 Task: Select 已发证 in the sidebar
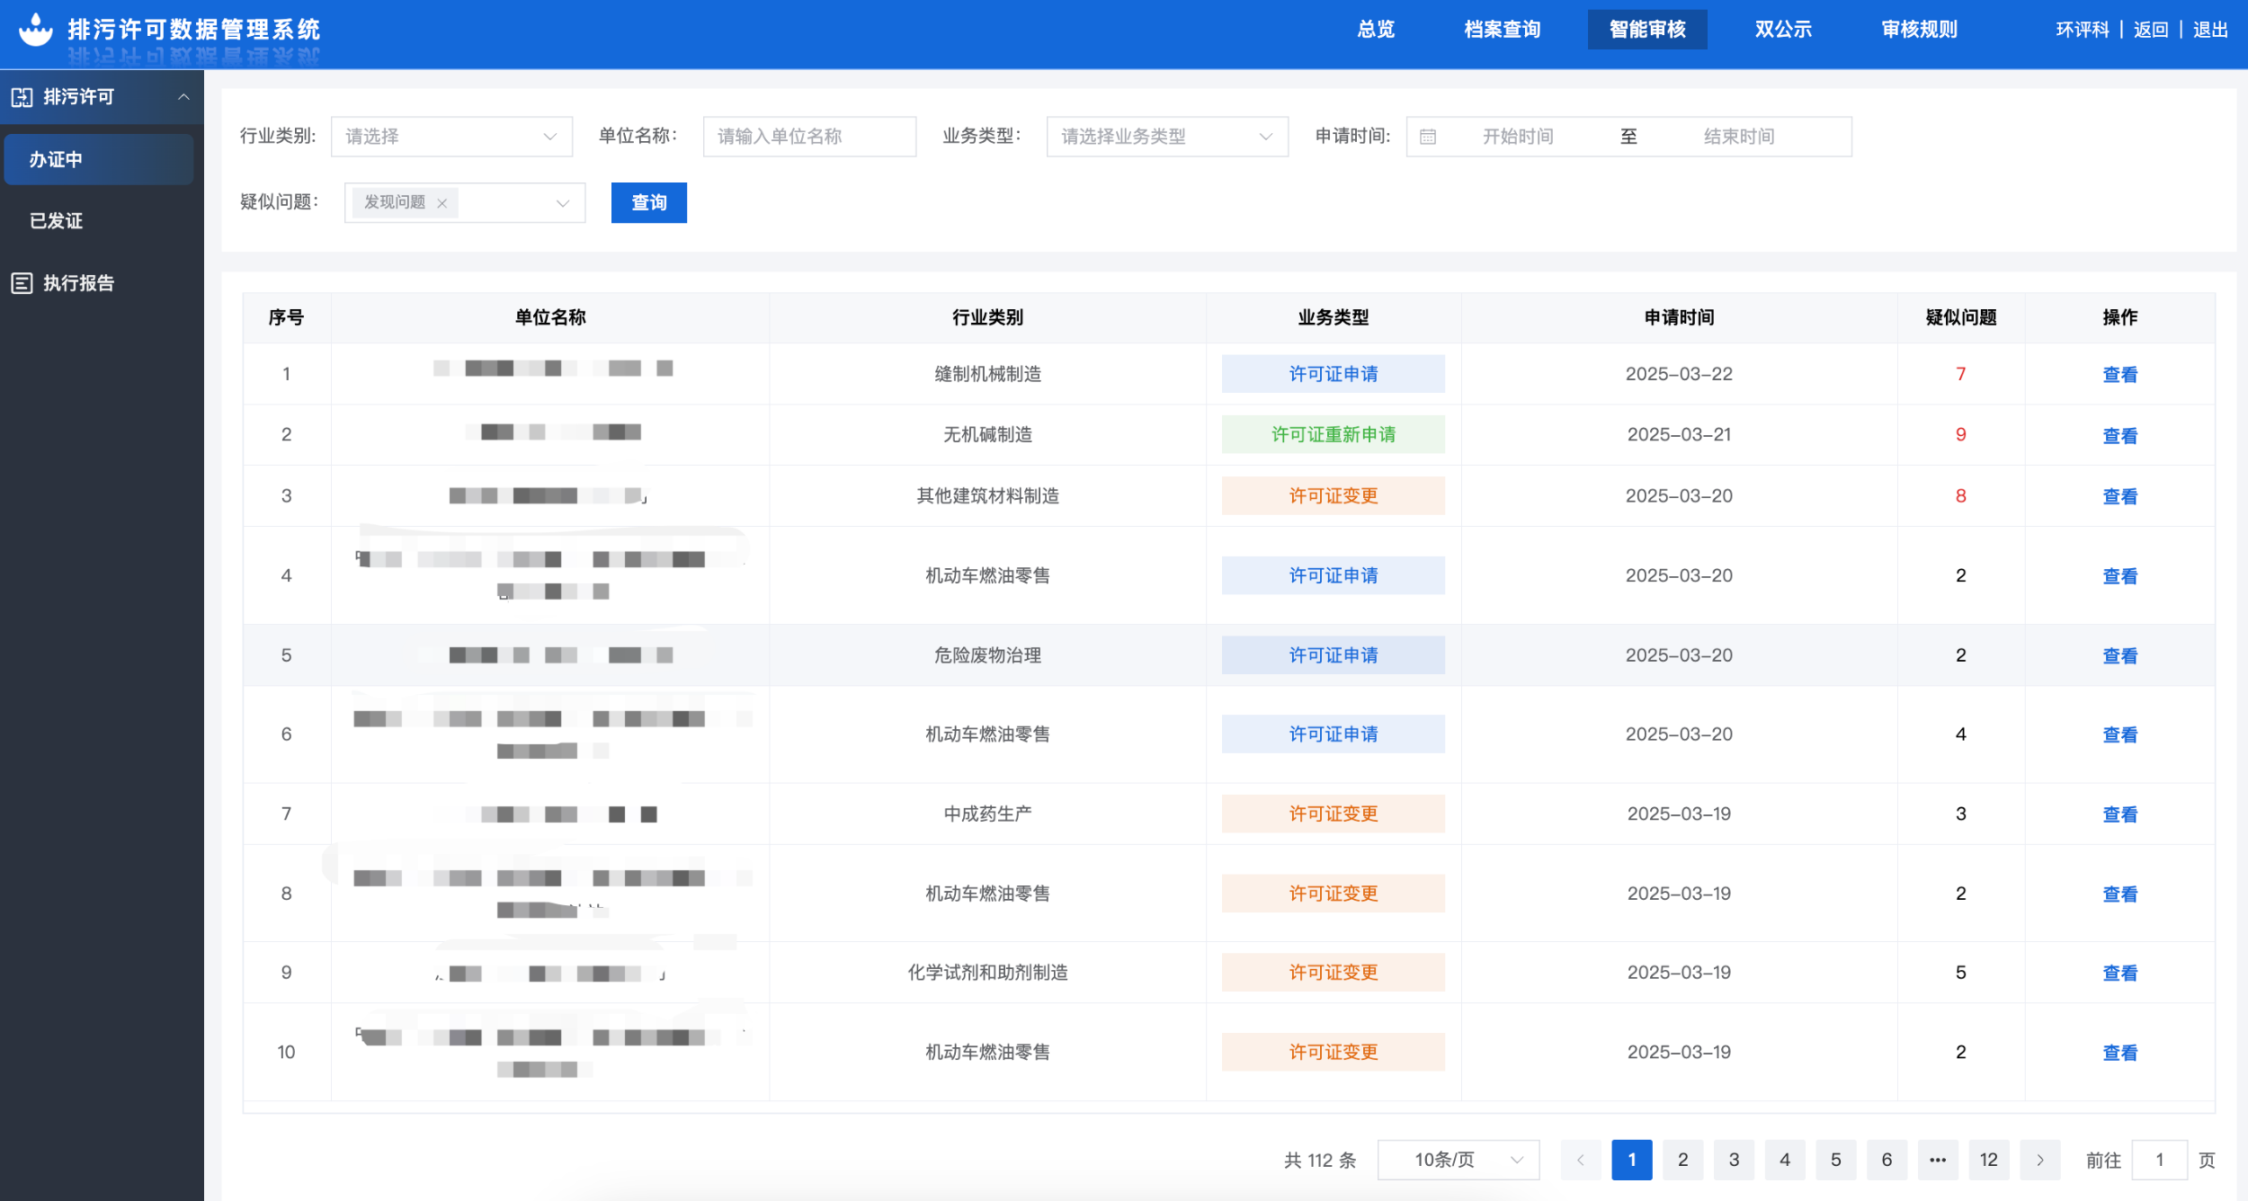56,221
